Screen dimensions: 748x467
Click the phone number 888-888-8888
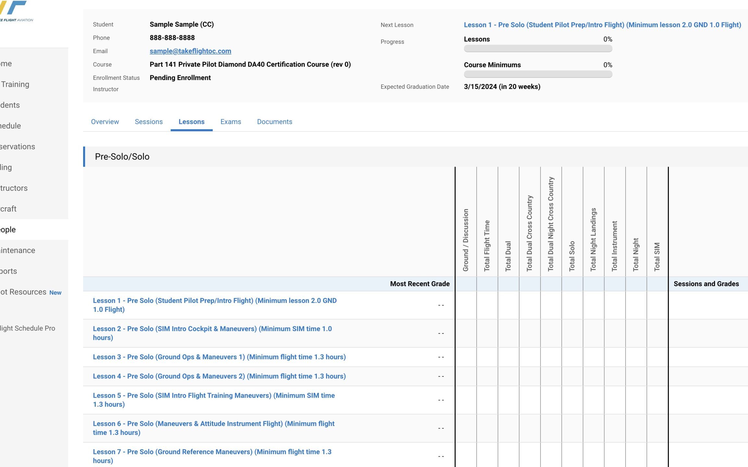pos(172,38)
